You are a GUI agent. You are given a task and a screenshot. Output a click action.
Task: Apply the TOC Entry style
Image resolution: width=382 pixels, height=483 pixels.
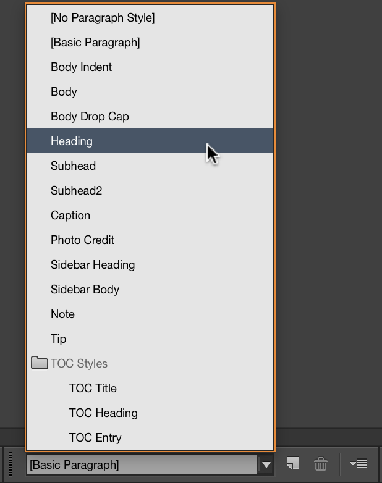point(95,438)
